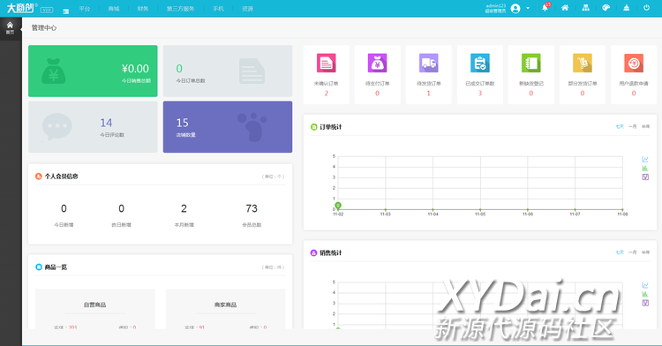Click the V2.0 version badge
The image size is (662, 346).
[47, 10]
